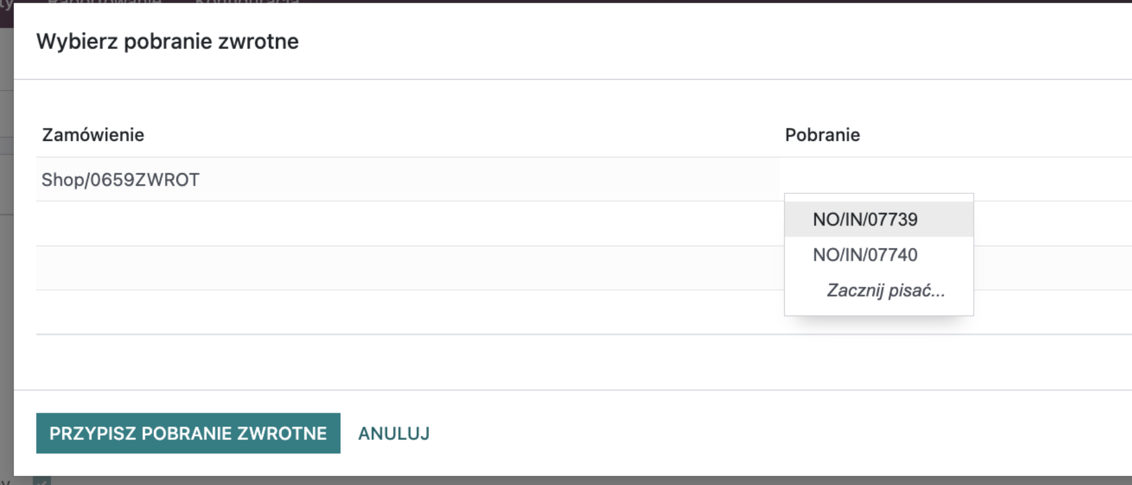Click the Pobranie column header
The width and height of the screenshot is (1132, 485).
coord(822,135)
